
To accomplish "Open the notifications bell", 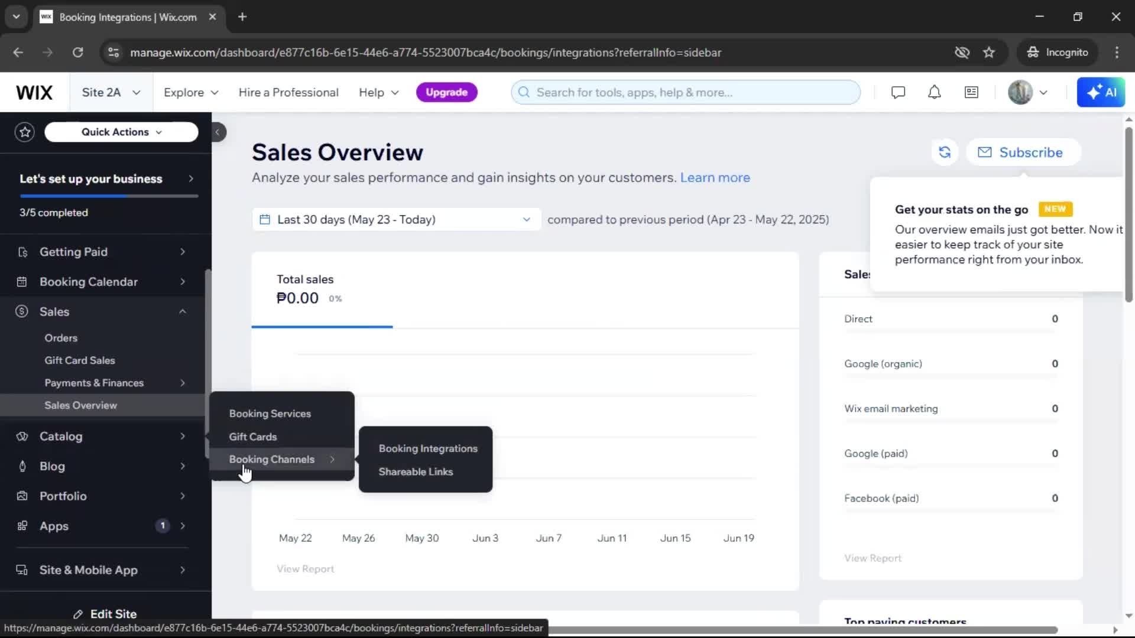I will [x=934, y=92].
